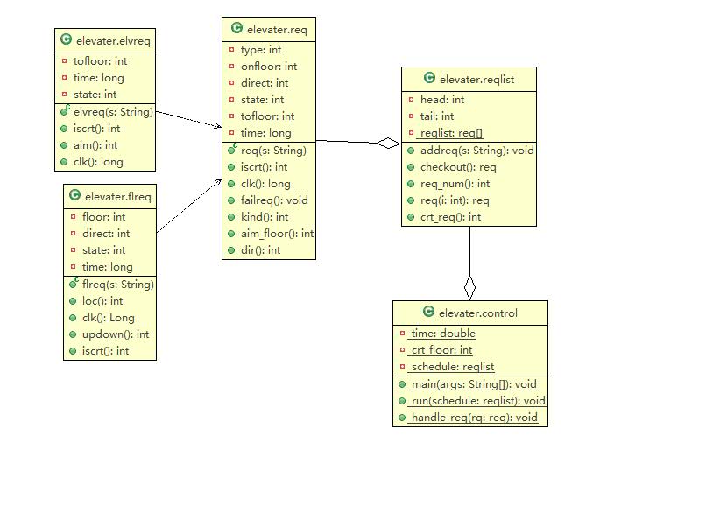Viewport: 720px width, 506px height.
Task: Select clk(): long in the elvreq class
Action: 98,162
